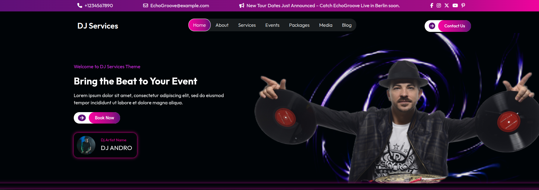
Task: Open the YouTube social icon
Action: 455,5
